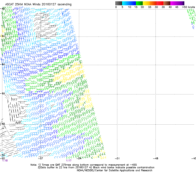Image resolution: width=196 pixels, height=172 pixels.
Task: Select the yellow 20-25 knots legend segment
Action: (x=146, y=3)
